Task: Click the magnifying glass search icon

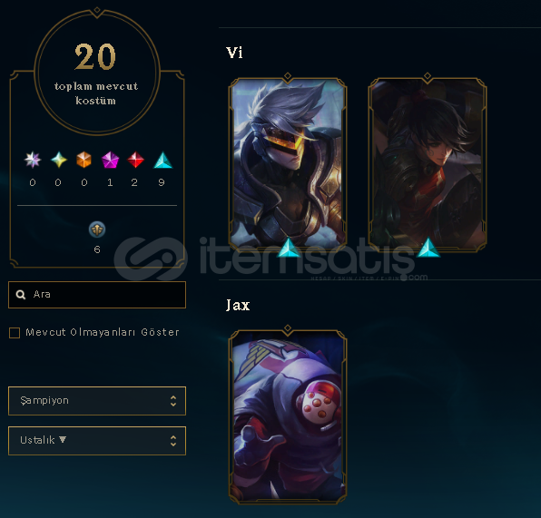Action: (x=21, y=295)
